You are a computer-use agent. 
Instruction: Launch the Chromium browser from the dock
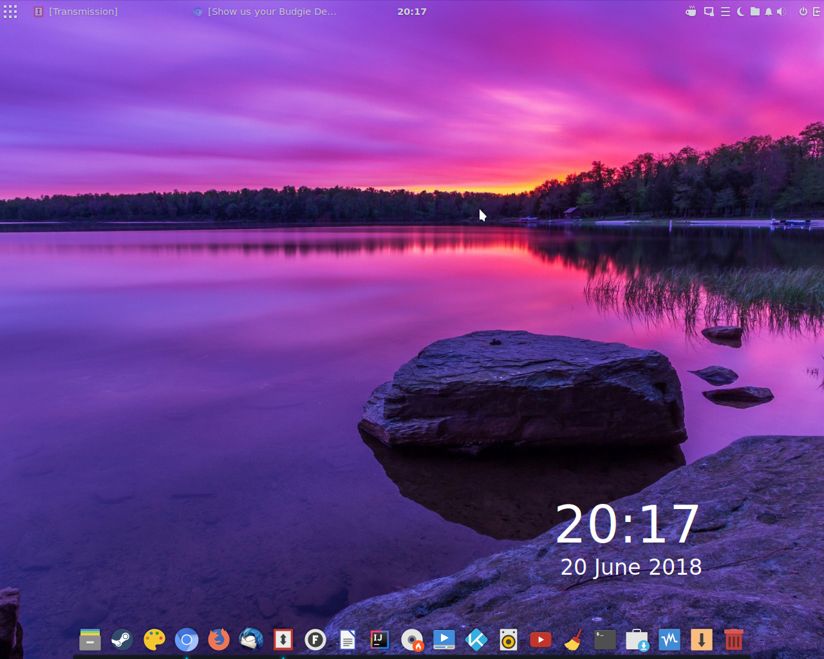[x=187, y=640]
